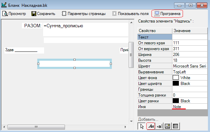Click the Значение column header
Image resolution: width=210 pixels, height=132 pixels.
(x=189, y=31)
